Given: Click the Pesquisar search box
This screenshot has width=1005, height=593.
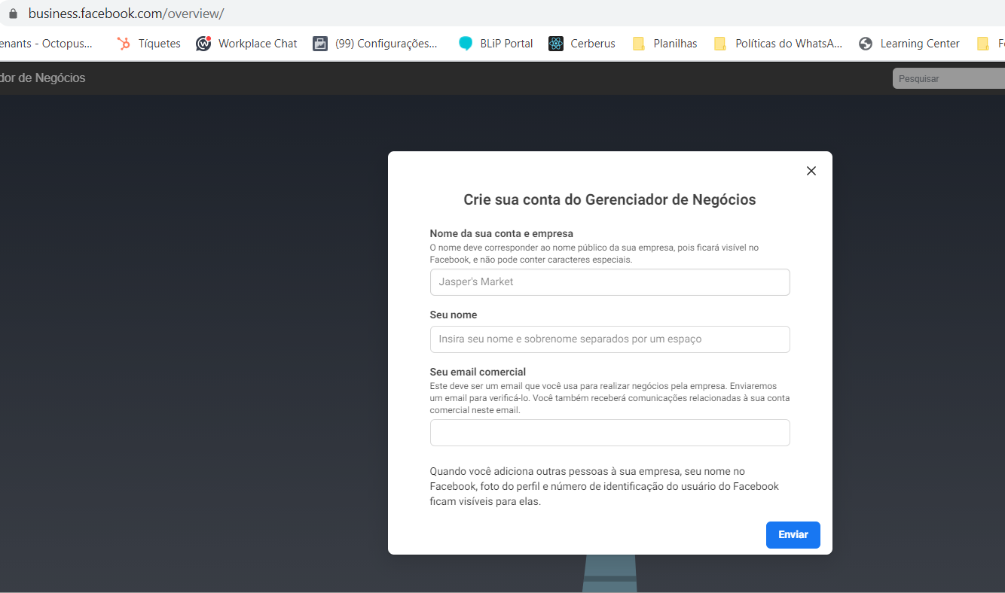Looking at the screenshot, I should coord(948,78).
